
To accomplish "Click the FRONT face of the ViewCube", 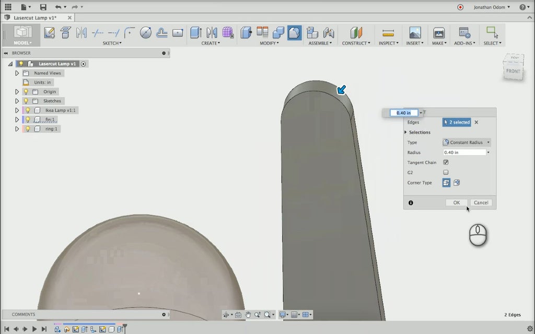I will 513,71.
